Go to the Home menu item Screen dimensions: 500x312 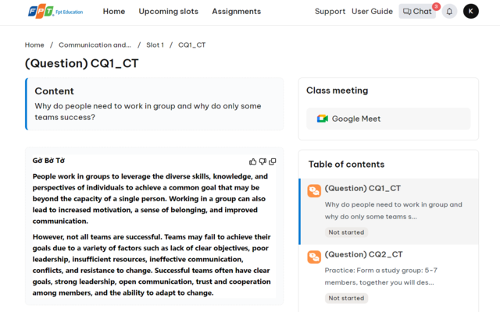click(114, 12)
